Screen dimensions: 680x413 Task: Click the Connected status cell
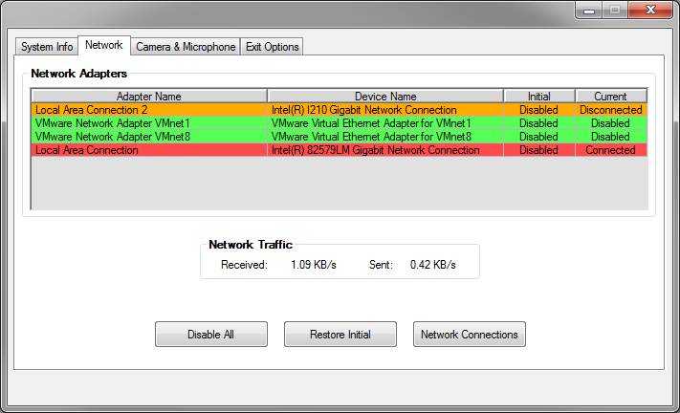pyautogui.click(x=610, y=150)
